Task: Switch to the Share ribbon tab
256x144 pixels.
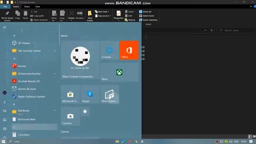Action: [27, 6]
